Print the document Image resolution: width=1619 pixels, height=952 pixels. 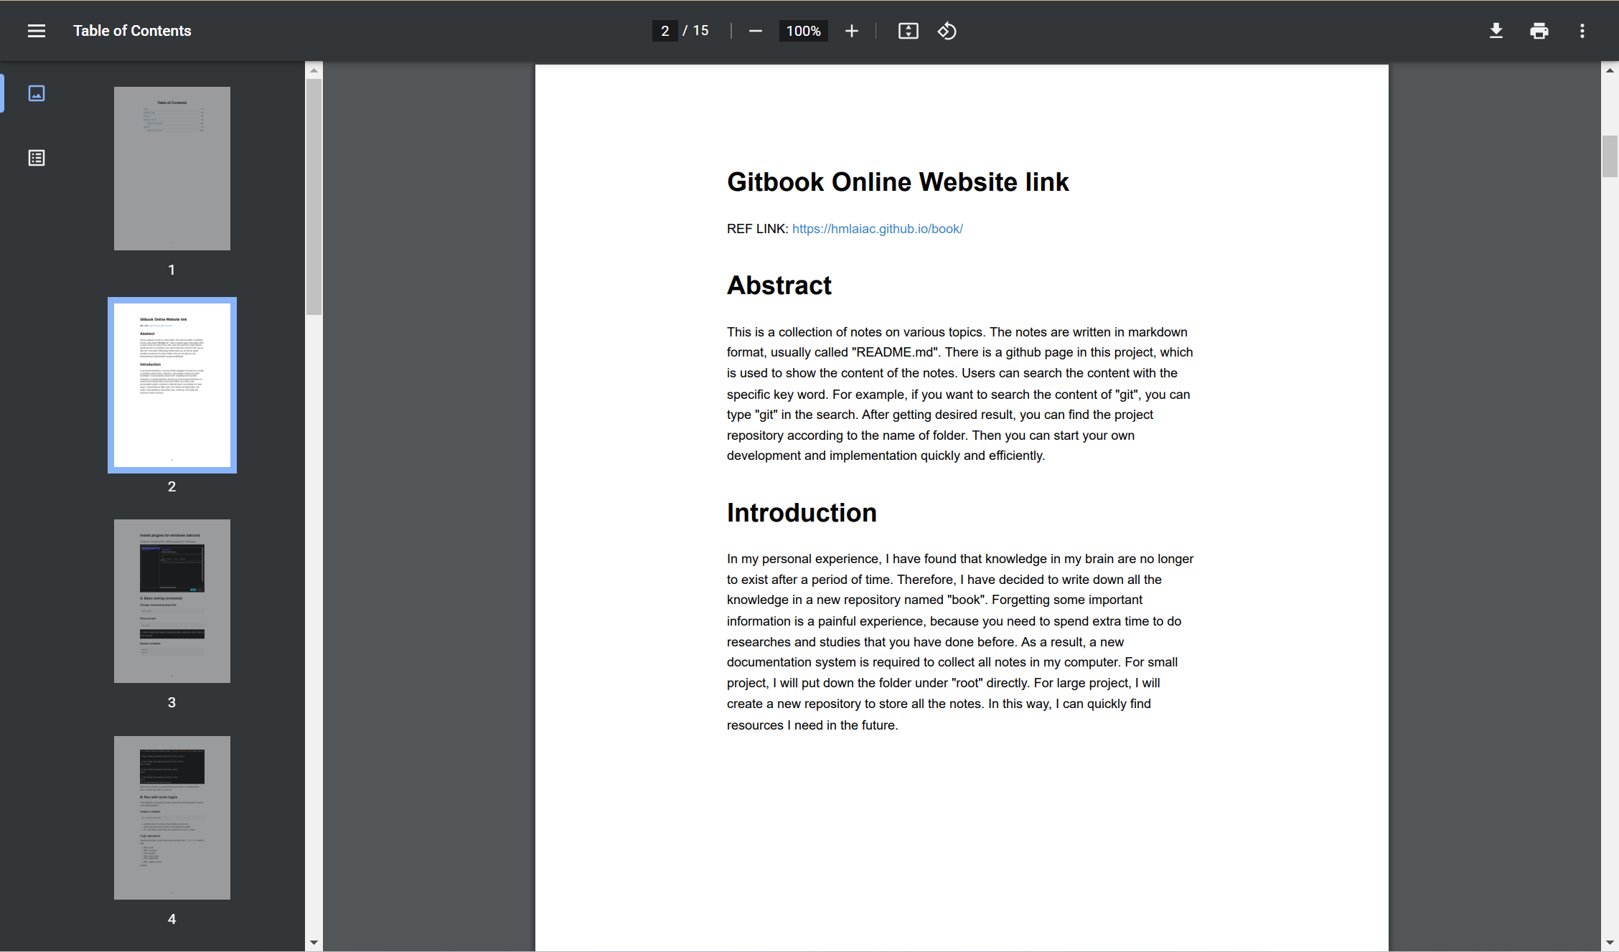point(1539,31)
